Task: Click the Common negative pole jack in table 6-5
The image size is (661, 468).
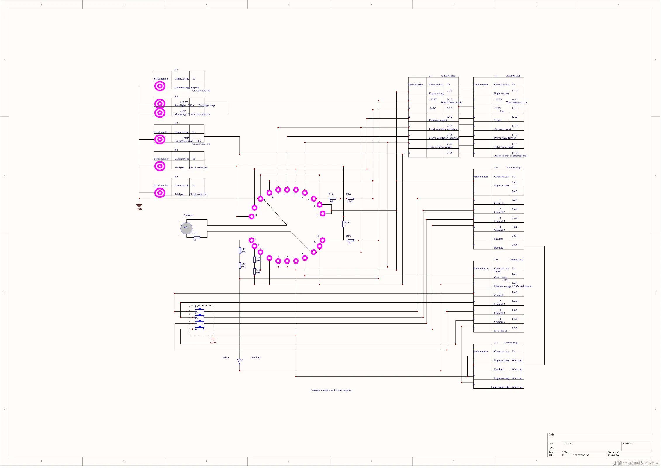Action: click(x=160, y=86)
